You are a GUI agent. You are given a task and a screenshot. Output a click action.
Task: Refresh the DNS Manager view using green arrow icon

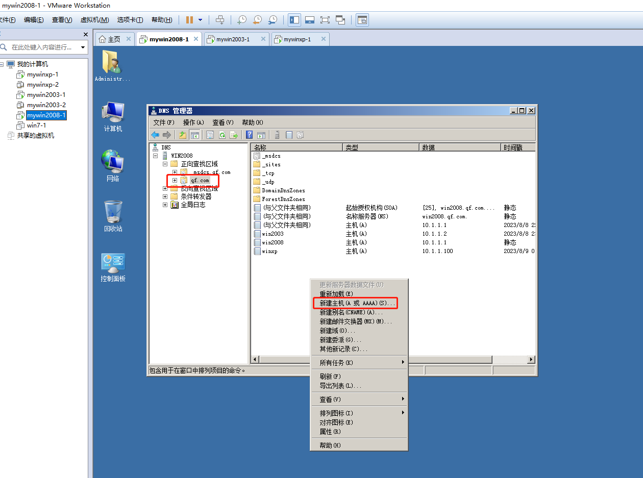tap(222, 135)
